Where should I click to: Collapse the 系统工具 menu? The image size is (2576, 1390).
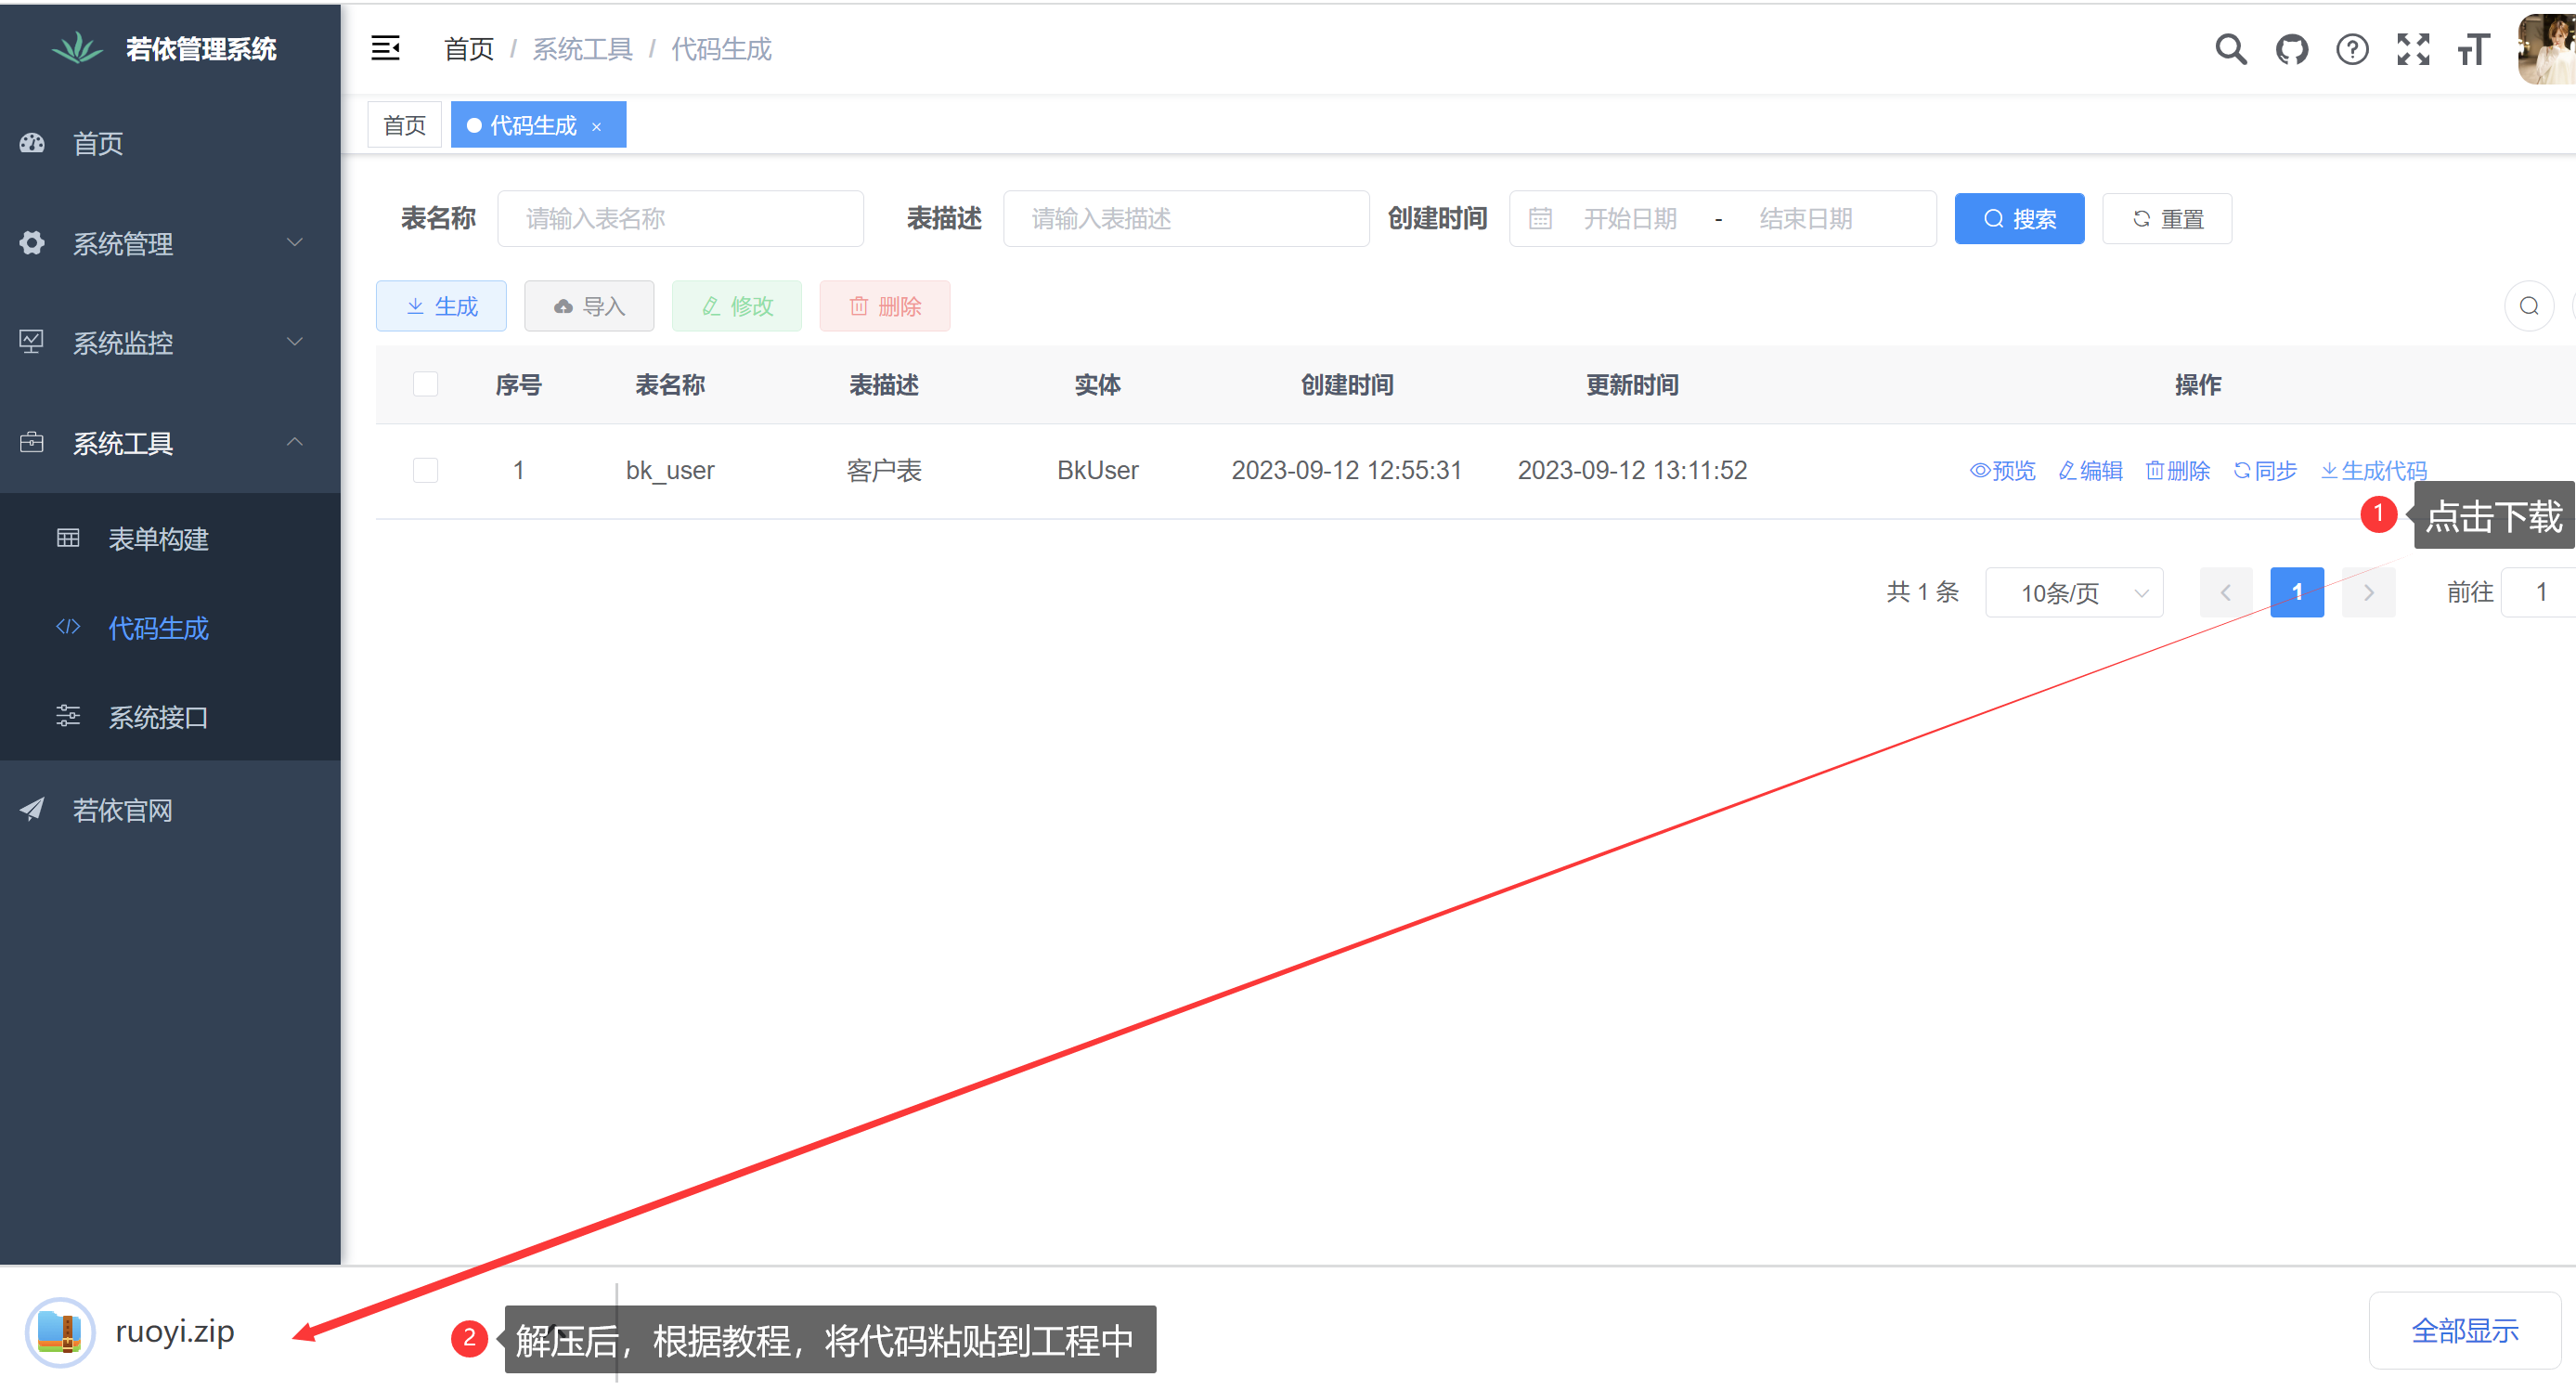170,442
